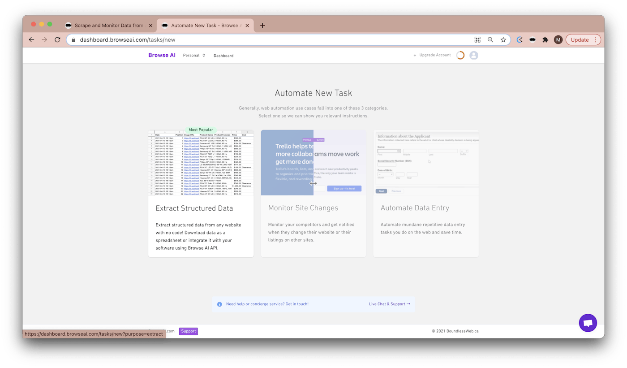Viewport: 627px width, 368px height.
Task: Click the browser back arrow
Action: click(31, 39)
